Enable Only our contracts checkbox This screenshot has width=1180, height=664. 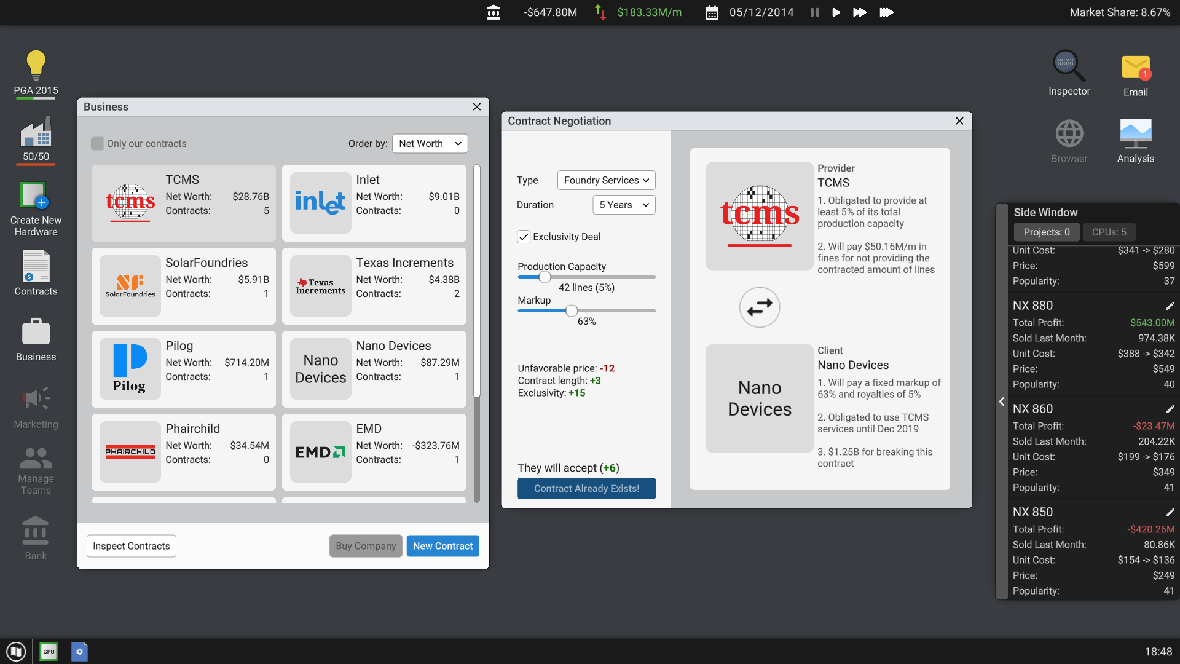click(98, 143)
